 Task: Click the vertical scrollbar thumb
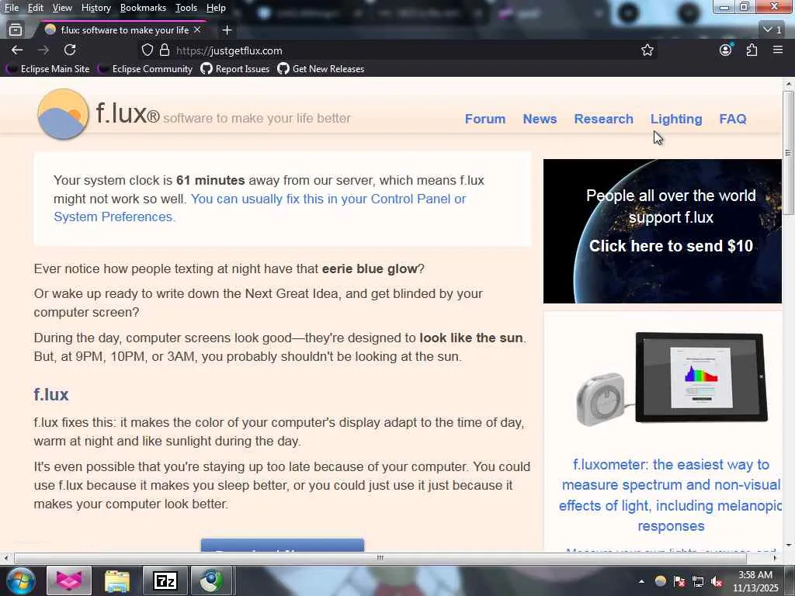click(788, 153)
